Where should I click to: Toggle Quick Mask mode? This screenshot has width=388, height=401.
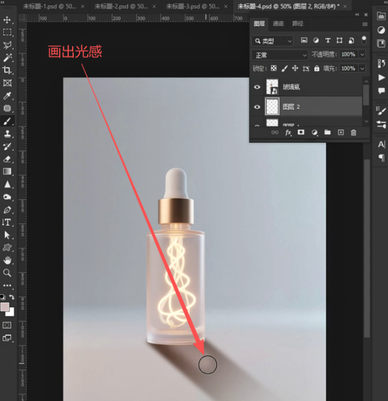(x=7, y=325)
